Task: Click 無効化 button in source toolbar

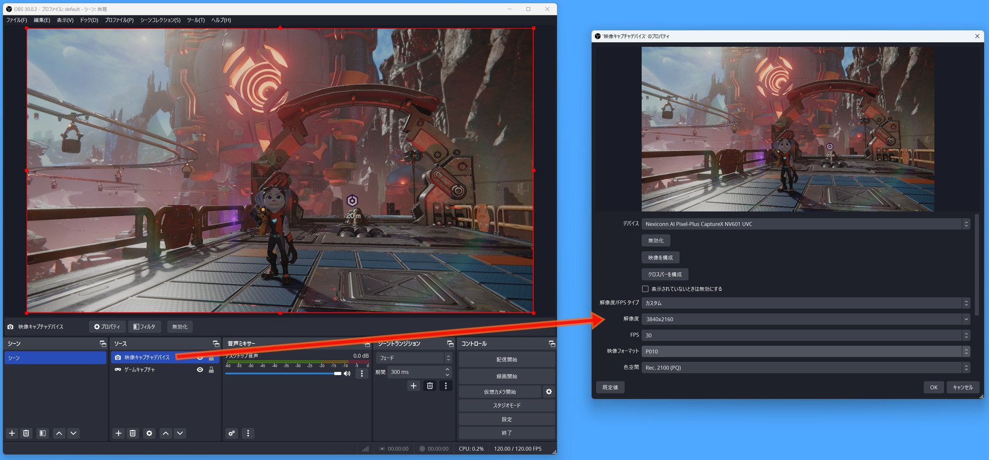Action: pos(180,327)
